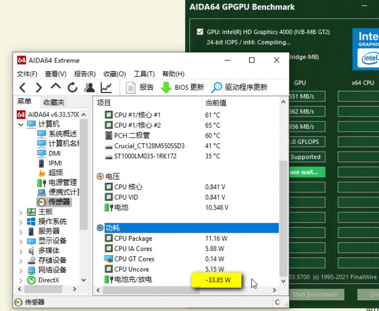Click 驱动程序更新 driver update button
Image resolution: width=379 pixels, height=311 pixels.
pos(240,88)
